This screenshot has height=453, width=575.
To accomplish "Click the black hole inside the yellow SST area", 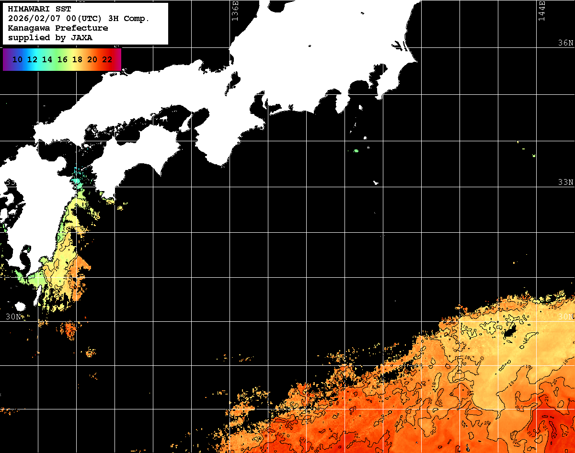I will pyautogui.click(x=508, y=330).
